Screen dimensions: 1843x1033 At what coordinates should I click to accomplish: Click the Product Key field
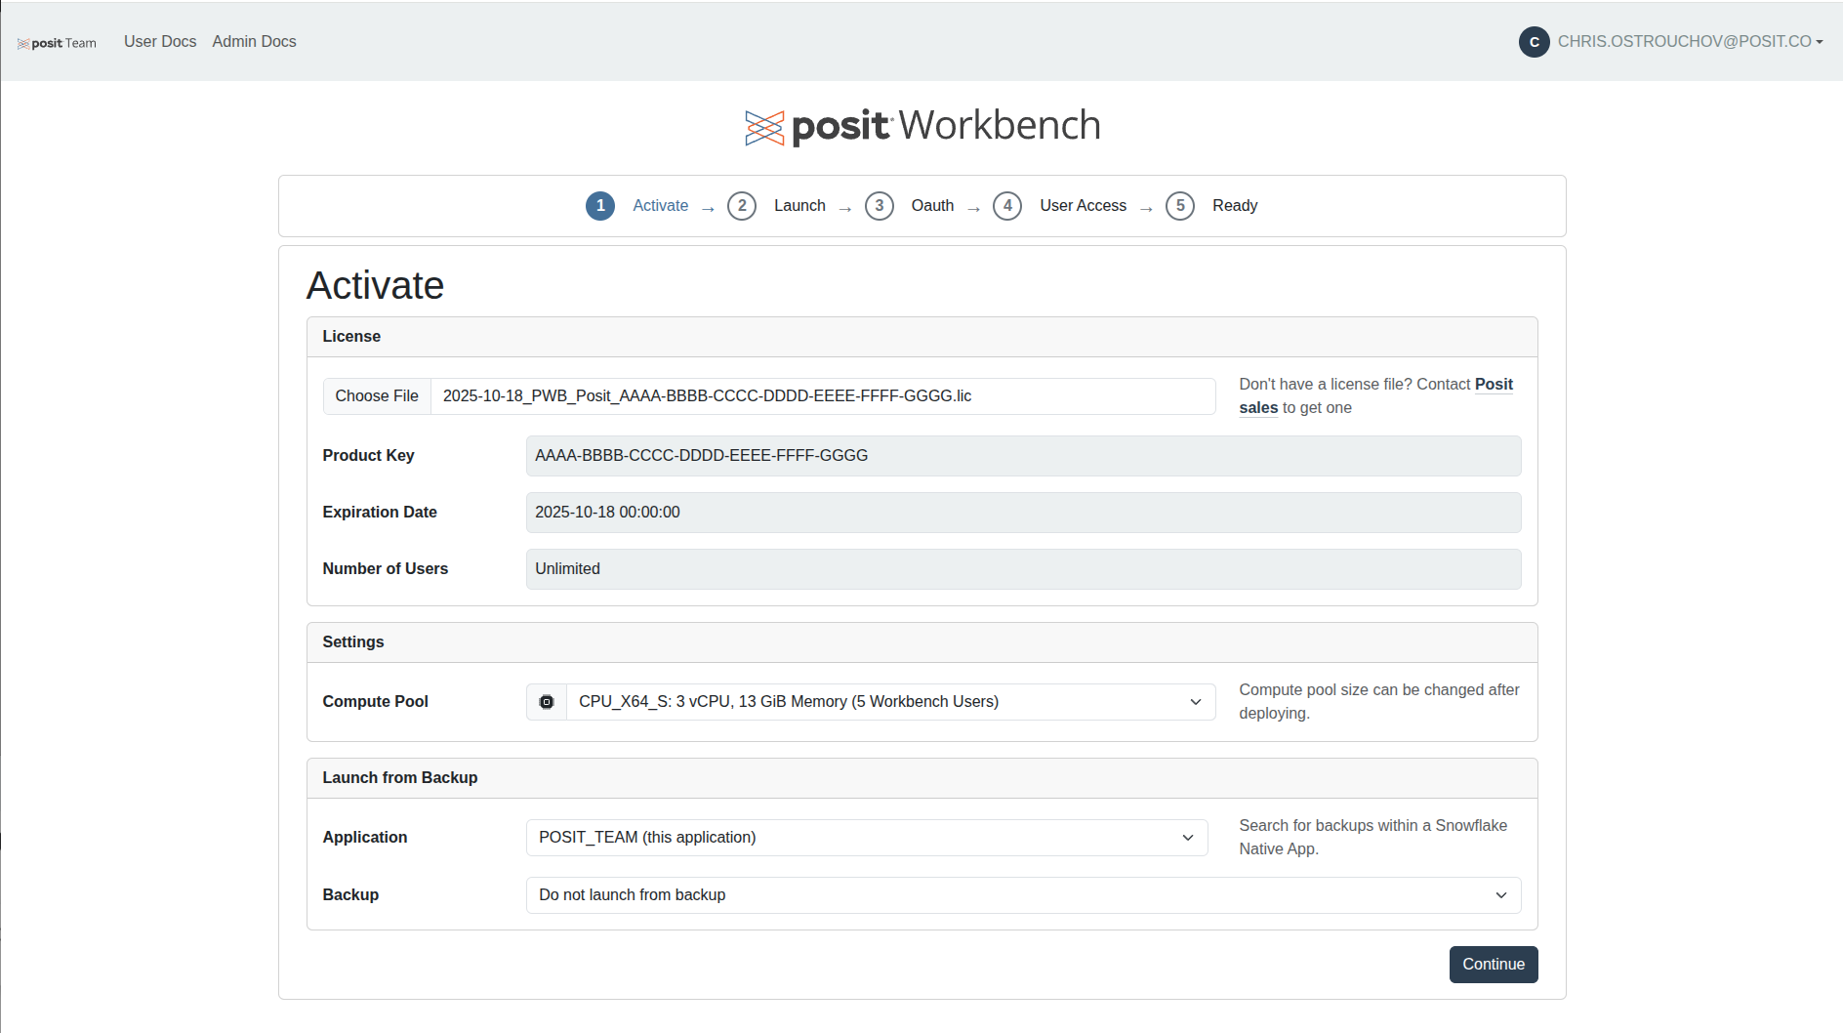pyautogui.click(x=1022, y=456)
